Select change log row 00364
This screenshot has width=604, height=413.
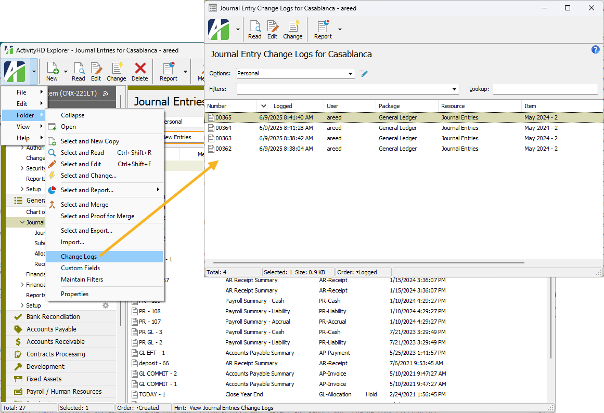[404, 128]
